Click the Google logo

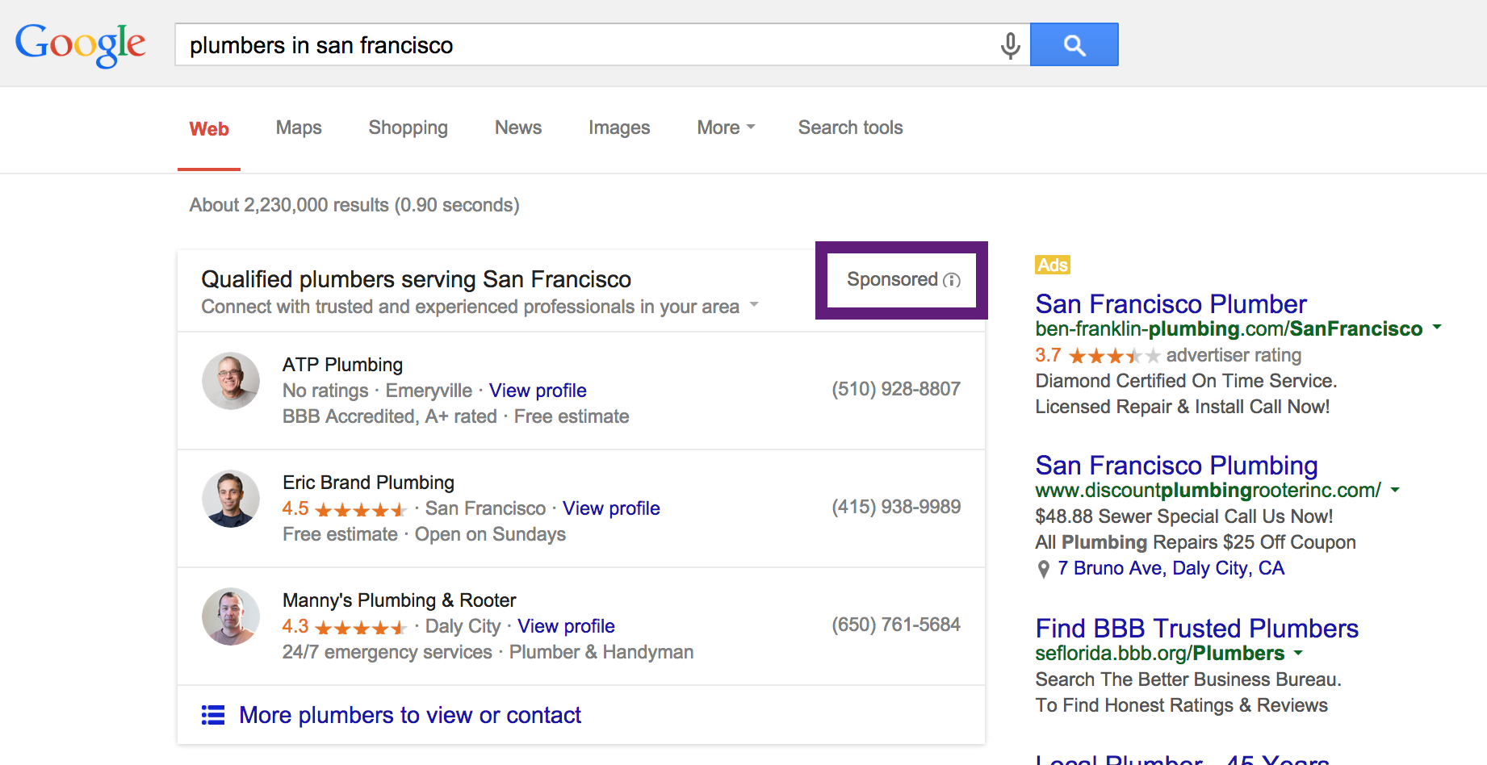pyautogui.click(x=81, y=44)
